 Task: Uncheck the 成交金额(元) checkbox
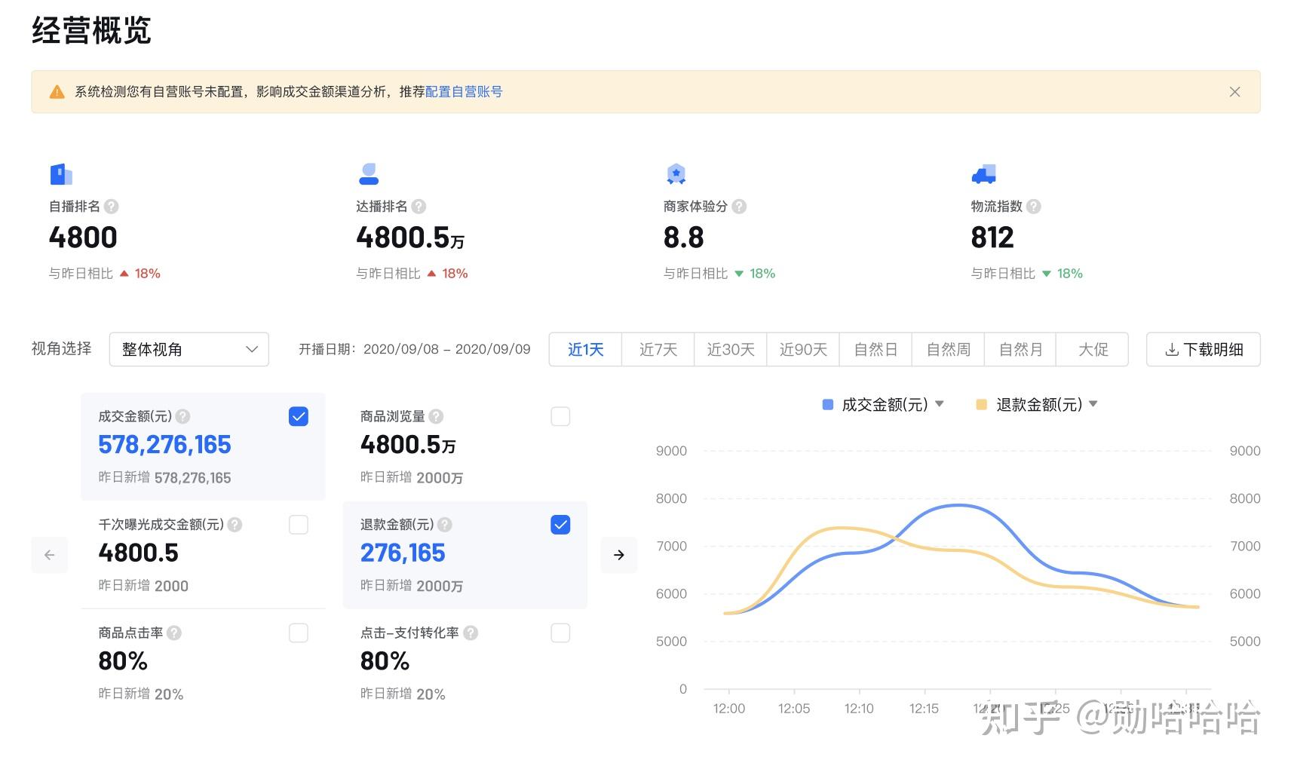(x=299, y=417)
